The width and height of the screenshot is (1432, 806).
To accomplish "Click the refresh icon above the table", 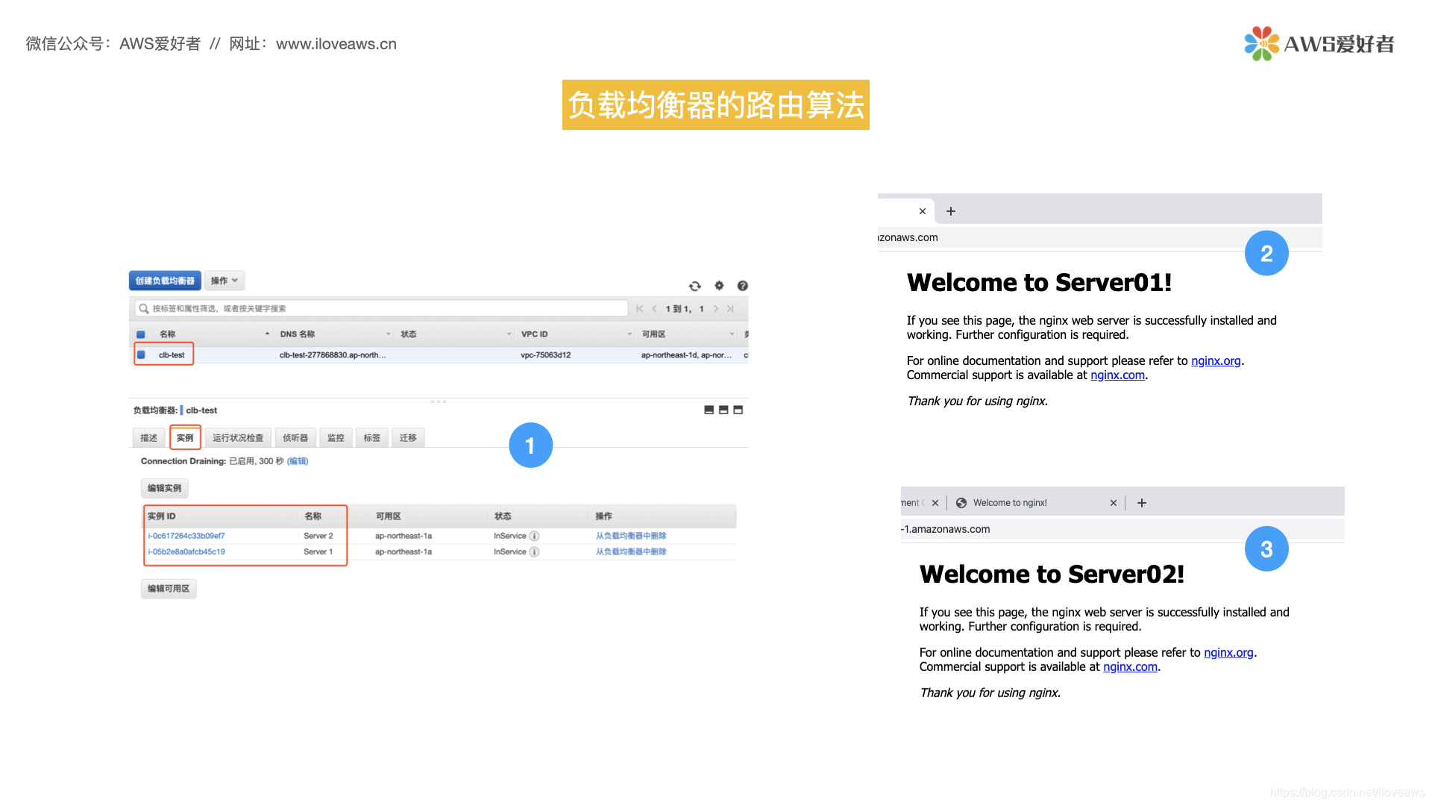I will point(694,286).
